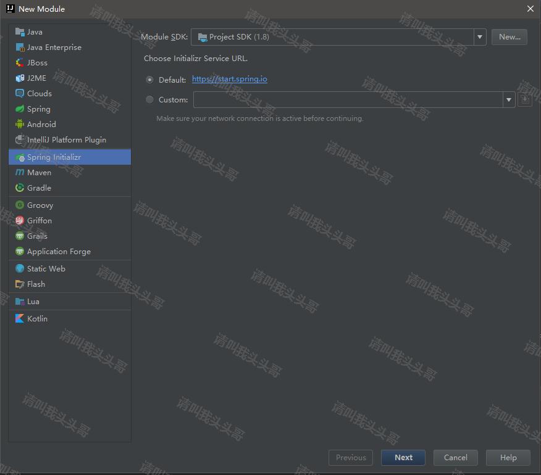541x475 pixels.
Task: Click the Grails icon
Action: coord(20,236)
